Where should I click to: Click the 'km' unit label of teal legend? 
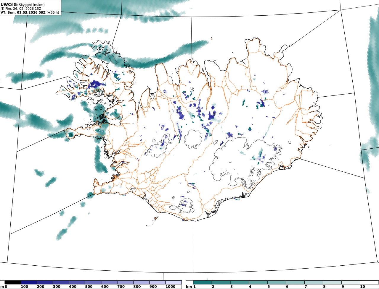click(189, 287)
